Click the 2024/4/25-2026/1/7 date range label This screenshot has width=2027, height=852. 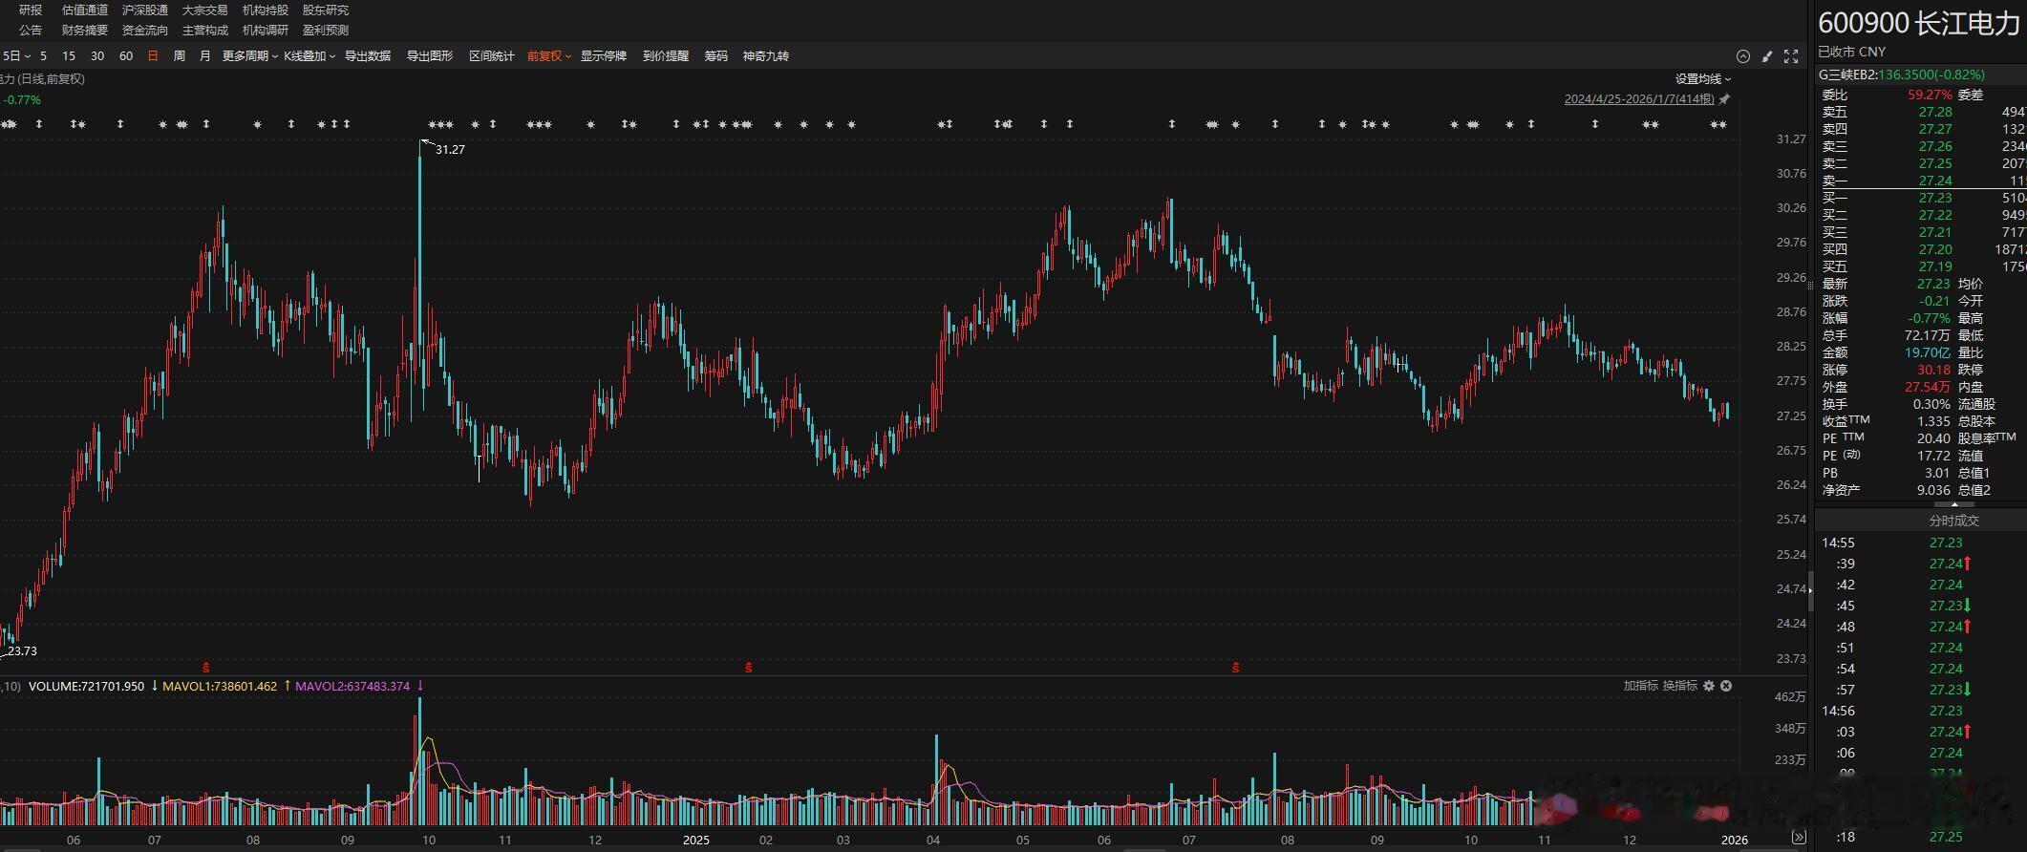pos(1638,99)
